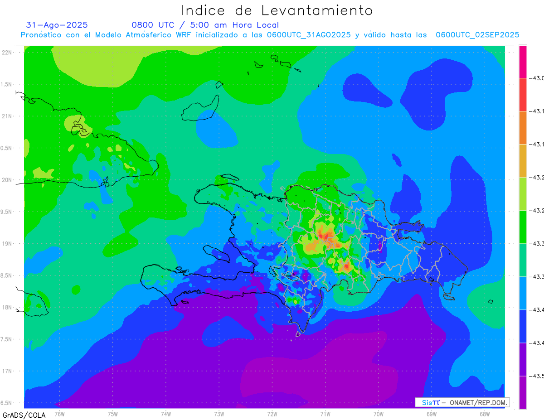The height and width of the screenshot is (420, 544).
Task: Pick the pure green legend band
Action: click(523, 227)
